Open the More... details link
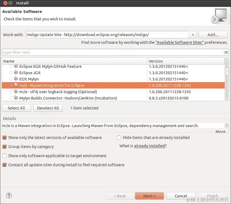 pyautogui.click(x=222, y=131)
